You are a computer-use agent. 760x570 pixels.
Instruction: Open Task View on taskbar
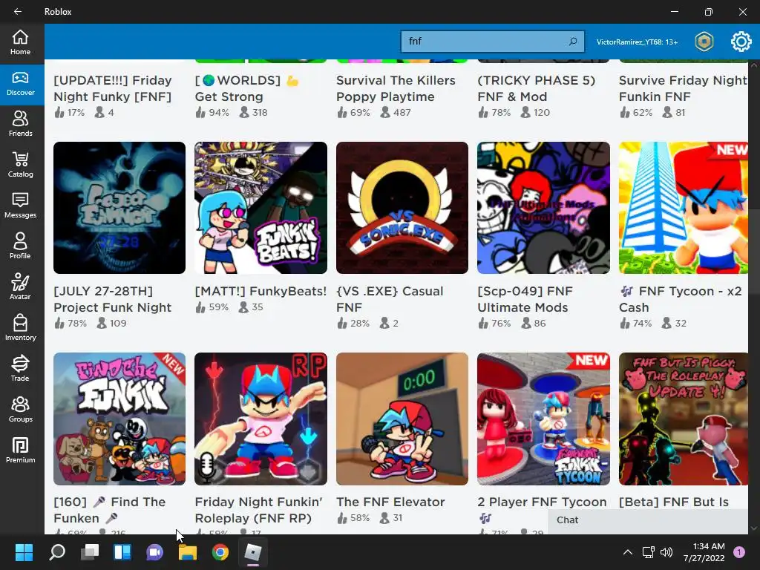(x=90, y=552)
